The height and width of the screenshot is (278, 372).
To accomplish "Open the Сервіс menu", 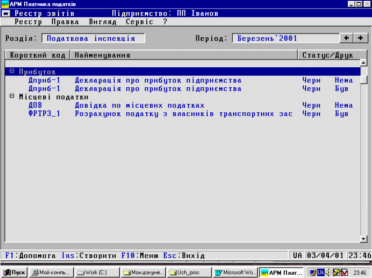I will click(139, 22).
